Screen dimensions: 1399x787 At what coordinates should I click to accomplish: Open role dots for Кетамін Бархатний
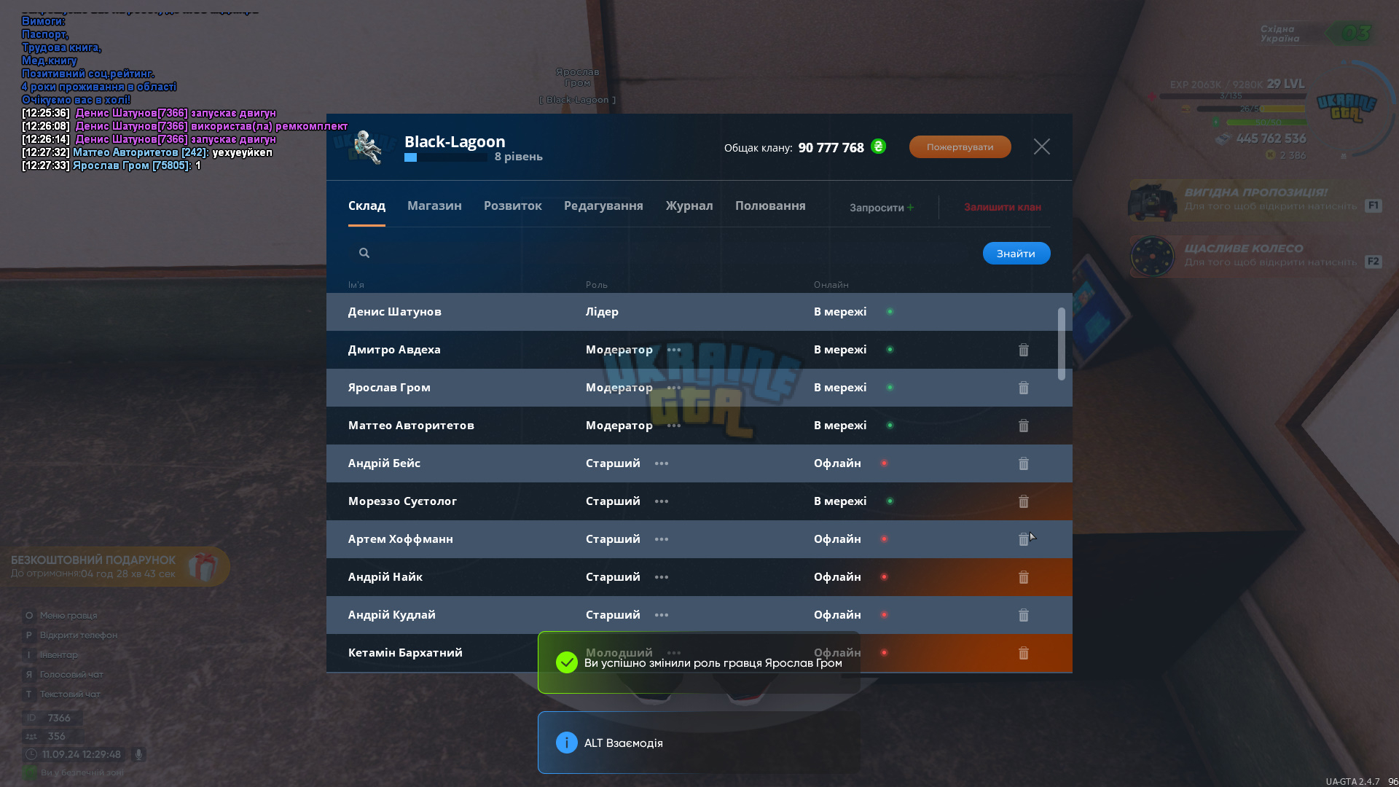[674, 653]
